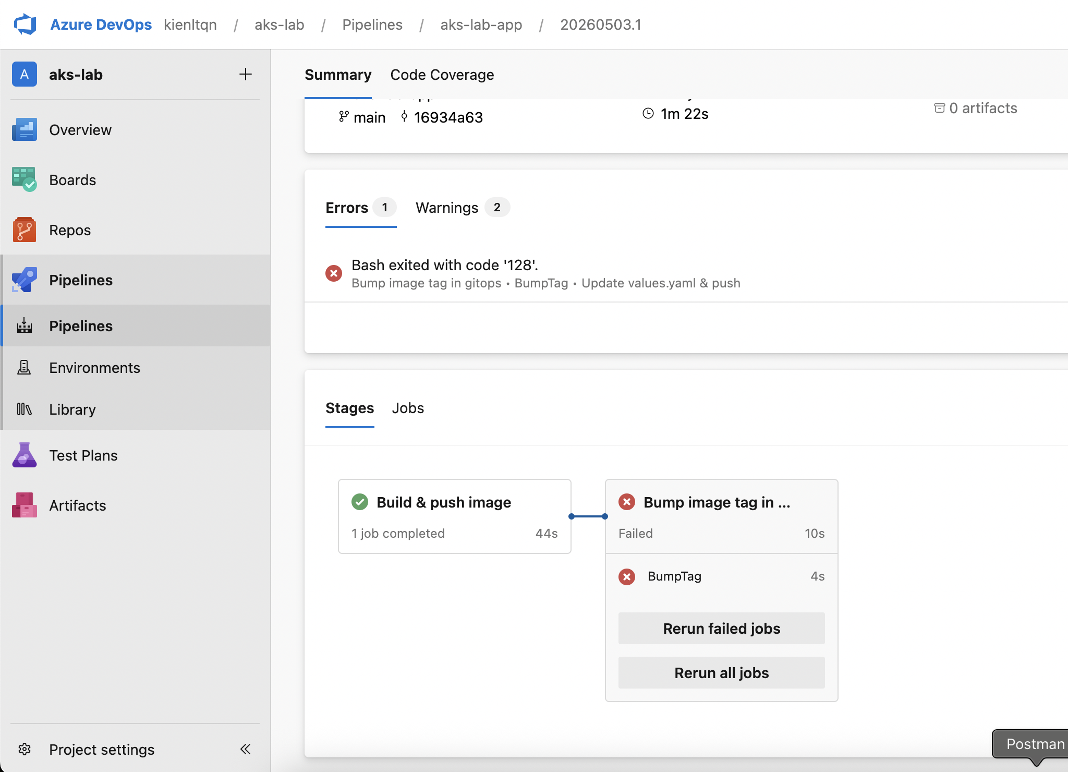1068x772 pixels.
Task: Open the 20260503.1 run breadcrumb
Action: pyautogui.click(x=601, y=25)
